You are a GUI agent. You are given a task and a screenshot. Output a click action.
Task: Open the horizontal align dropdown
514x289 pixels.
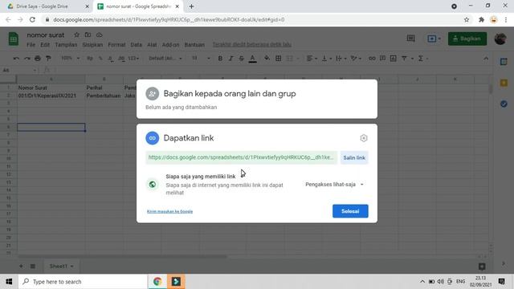coord(312,59)
